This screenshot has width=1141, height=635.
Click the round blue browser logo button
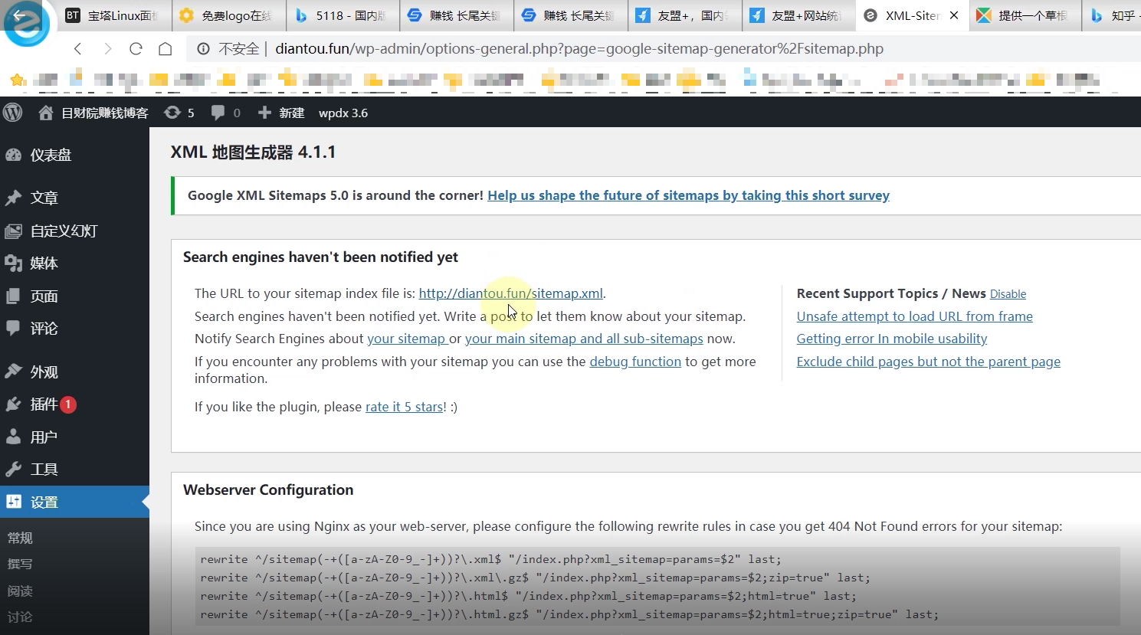click(25, 22)
